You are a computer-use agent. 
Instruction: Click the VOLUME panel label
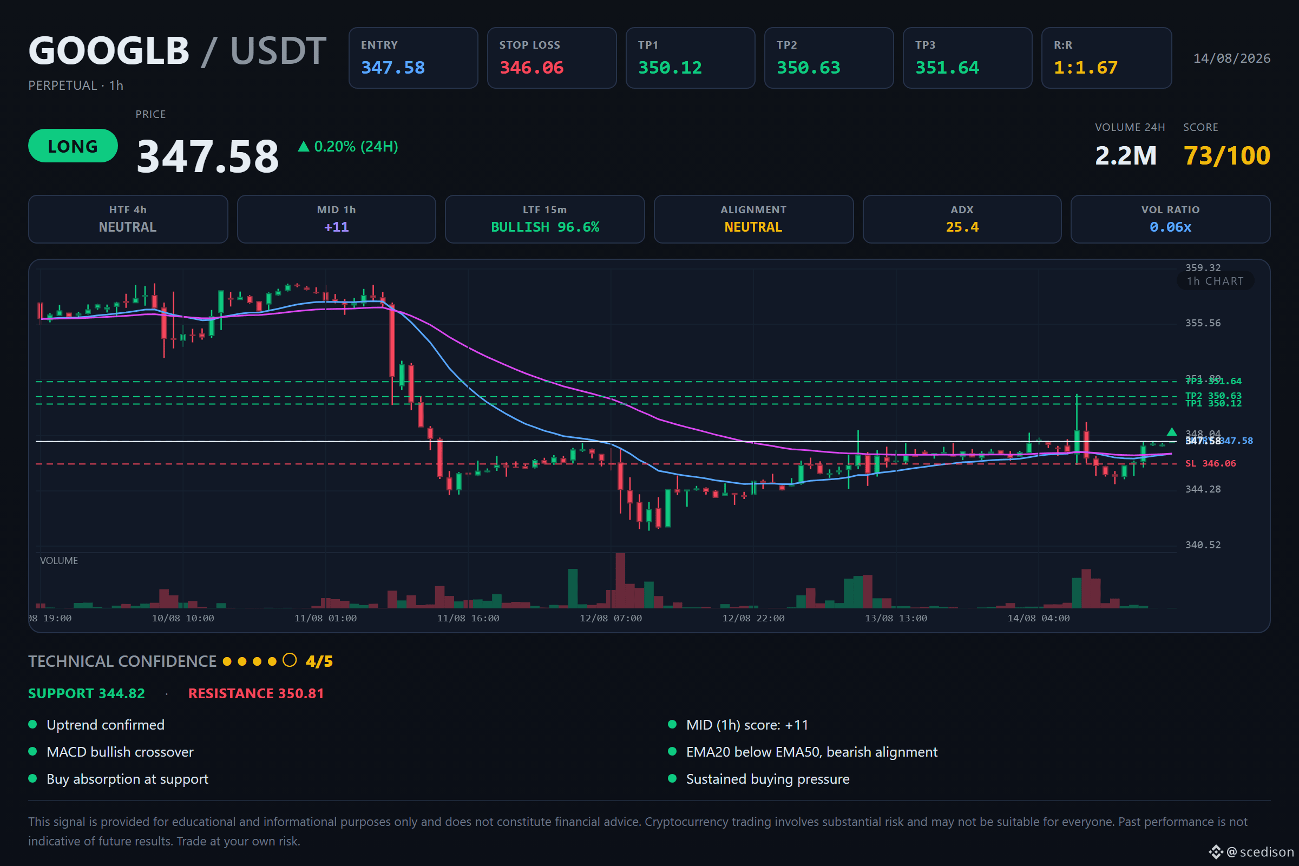[59, 561]
